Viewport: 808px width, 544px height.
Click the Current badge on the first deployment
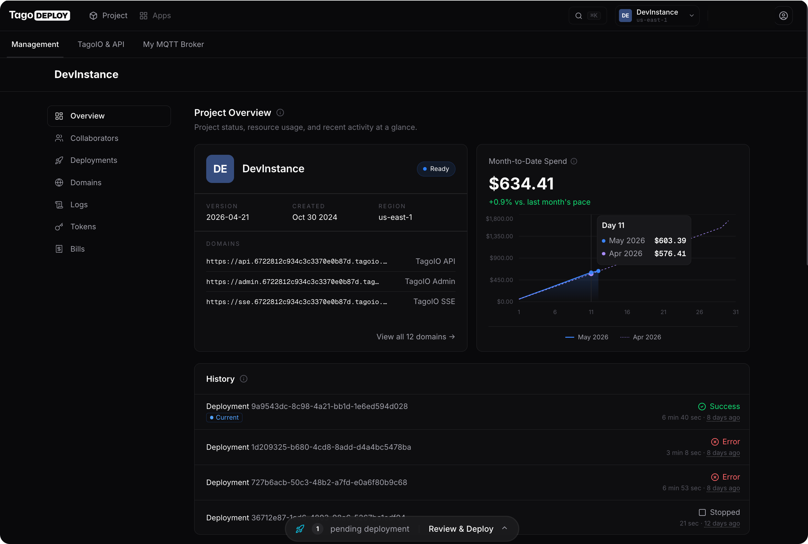pos(224,417)
